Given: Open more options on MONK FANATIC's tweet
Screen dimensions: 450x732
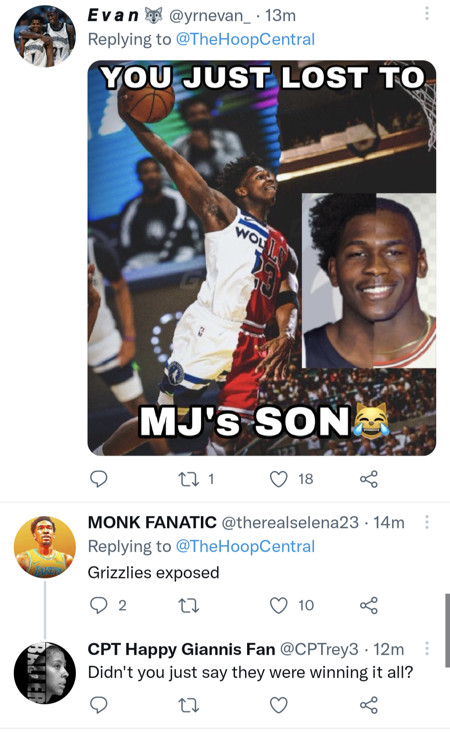Looking at the screenshot, I should (427, 522).
